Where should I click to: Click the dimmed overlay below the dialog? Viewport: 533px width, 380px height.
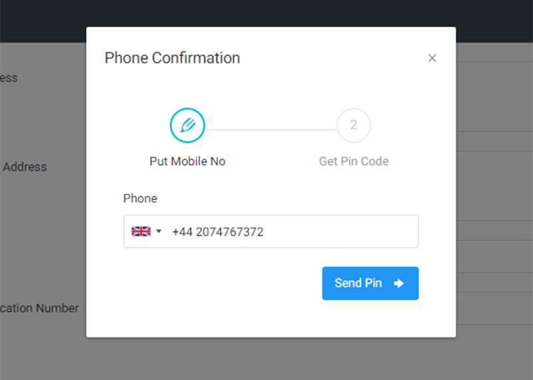point(266,359)
